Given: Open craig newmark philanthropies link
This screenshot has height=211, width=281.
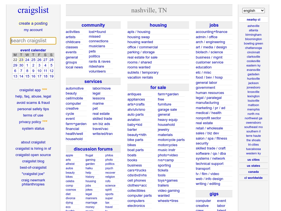Looking at the screenshot, I should pyautogui.click(x=33, y=182).
